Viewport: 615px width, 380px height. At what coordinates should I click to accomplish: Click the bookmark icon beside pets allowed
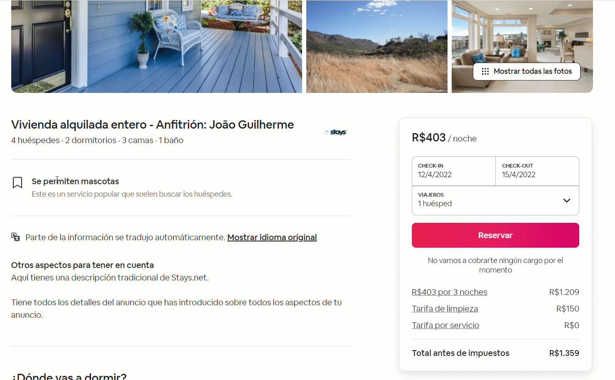(17, 183)
